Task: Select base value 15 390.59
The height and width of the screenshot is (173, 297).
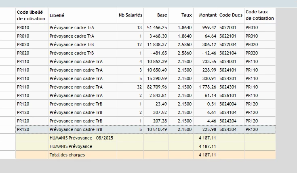Action: [x=157, y=79]
